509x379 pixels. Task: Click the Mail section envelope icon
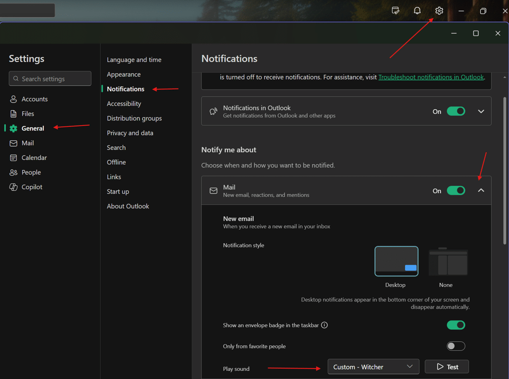[x=213, y=191]
